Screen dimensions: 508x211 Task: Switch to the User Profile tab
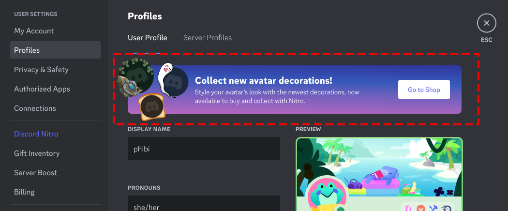(148, 38)
